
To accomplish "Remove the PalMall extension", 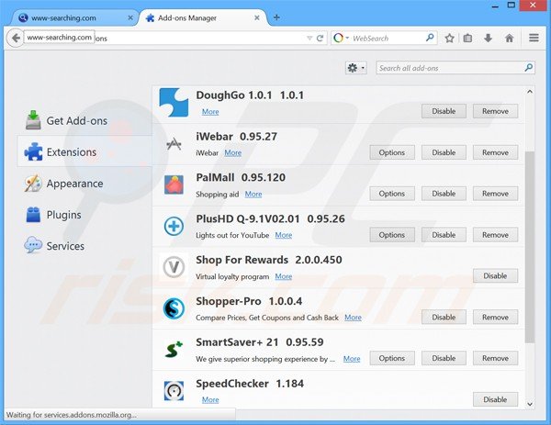I will click(495, 194).
